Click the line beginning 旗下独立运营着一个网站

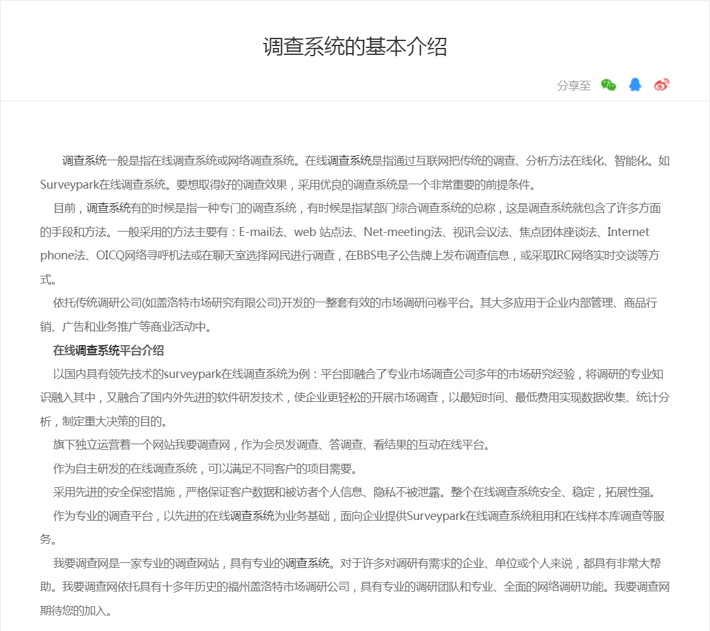(273, 445)
